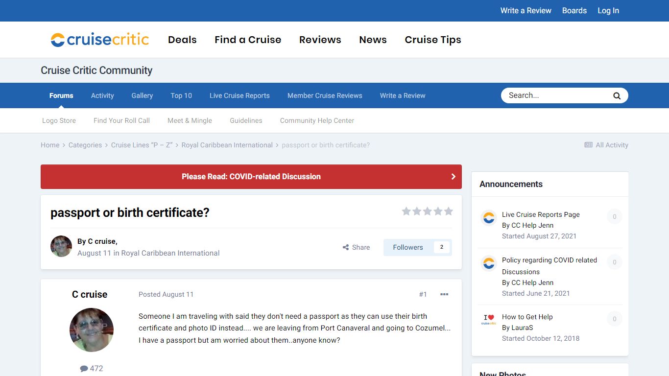The height and width of the screenshot is (376, 669).
Task: Open Live Cruise Reports tab
Action: tap(239, 95)
